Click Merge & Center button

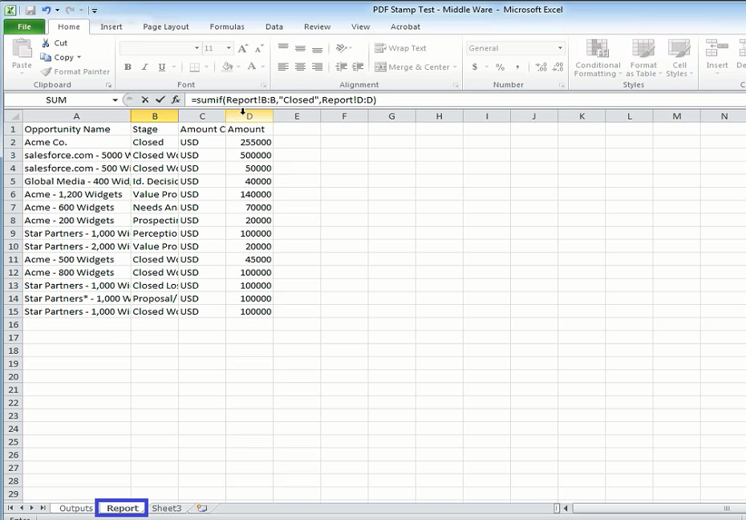tap(412, 67)
